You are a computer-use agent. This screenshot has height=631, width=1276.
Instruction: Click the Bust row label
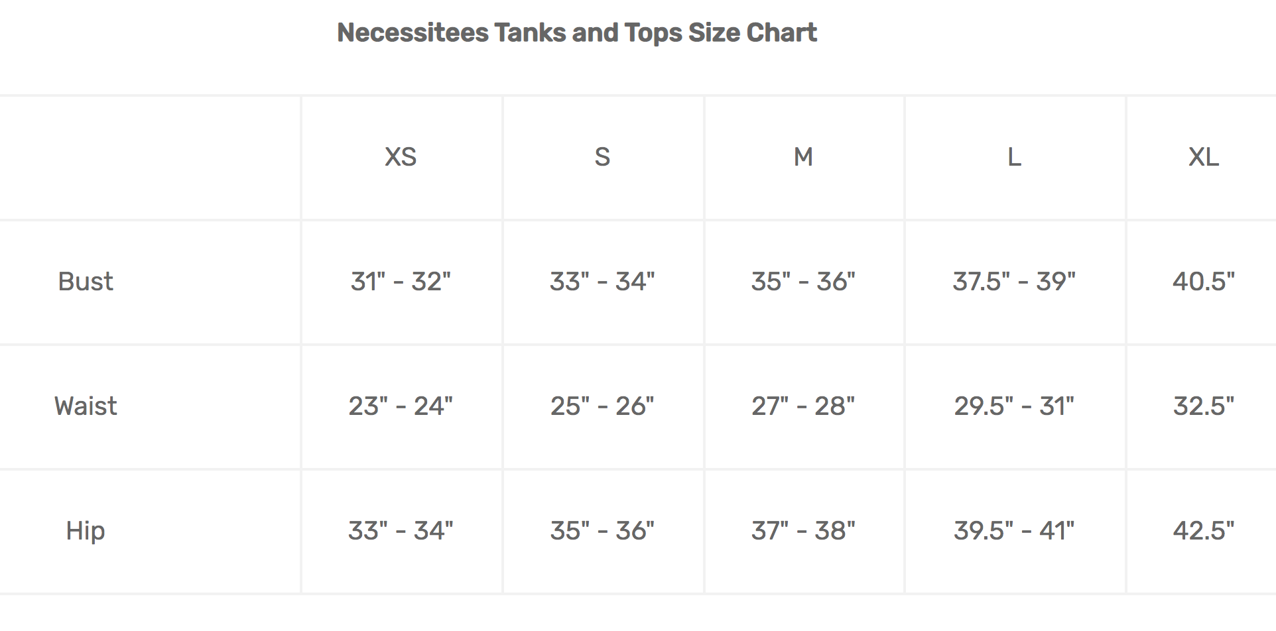point(86,282)
